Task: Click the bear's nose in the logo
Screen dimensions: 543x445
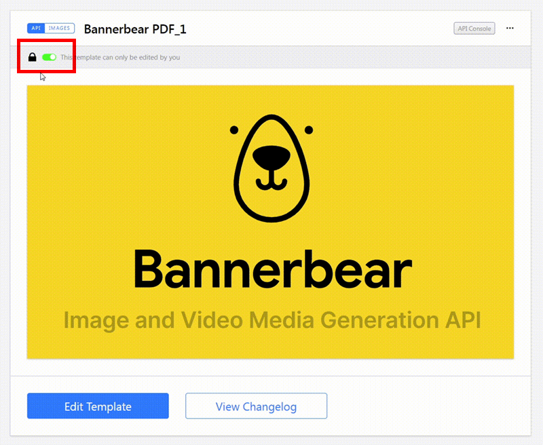Action: [271, 159]
